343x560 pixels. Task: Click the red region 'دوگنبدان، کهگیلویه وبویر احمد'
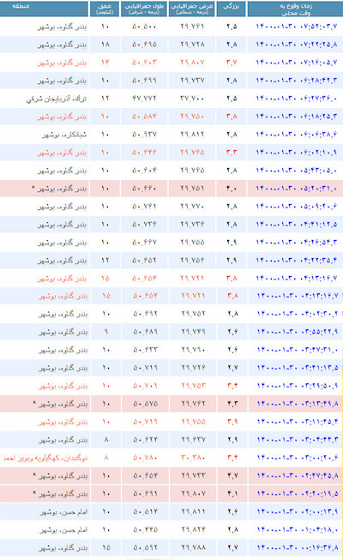[x=45, y=458]
